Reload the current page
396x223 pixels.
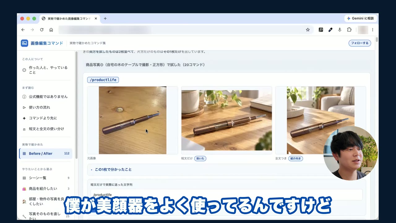42,30
